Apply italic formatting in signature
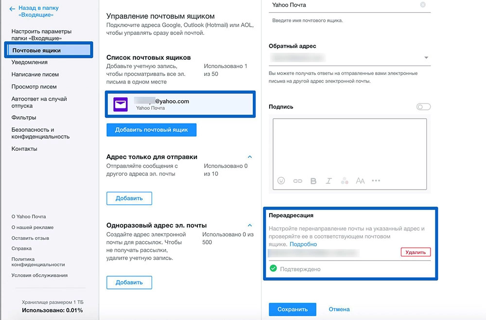 [329, 181]
